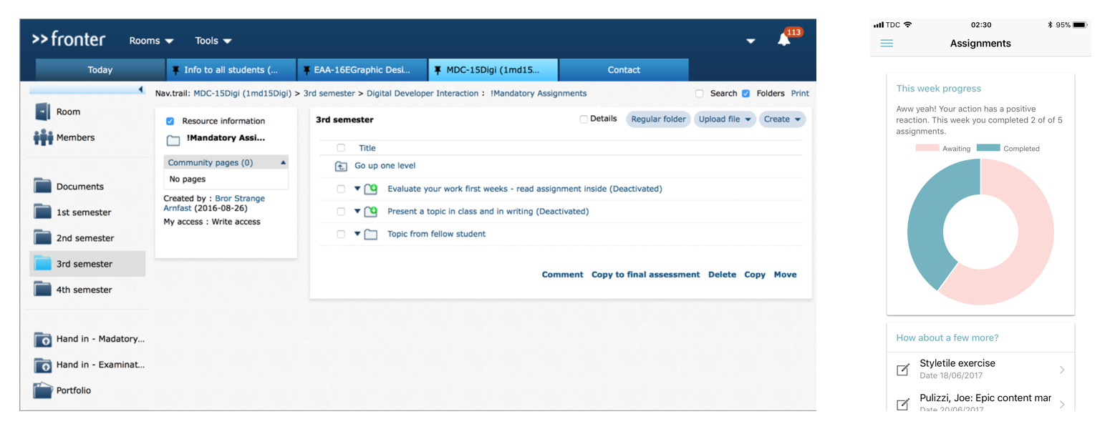Click the Copy action link
Image resolution: width=1110 pixels, height=429 pixels.
tap(755, 275)
